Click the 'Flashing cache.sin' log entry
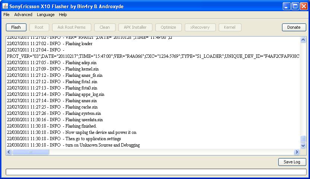310x179 pixels. pos(52,107)
